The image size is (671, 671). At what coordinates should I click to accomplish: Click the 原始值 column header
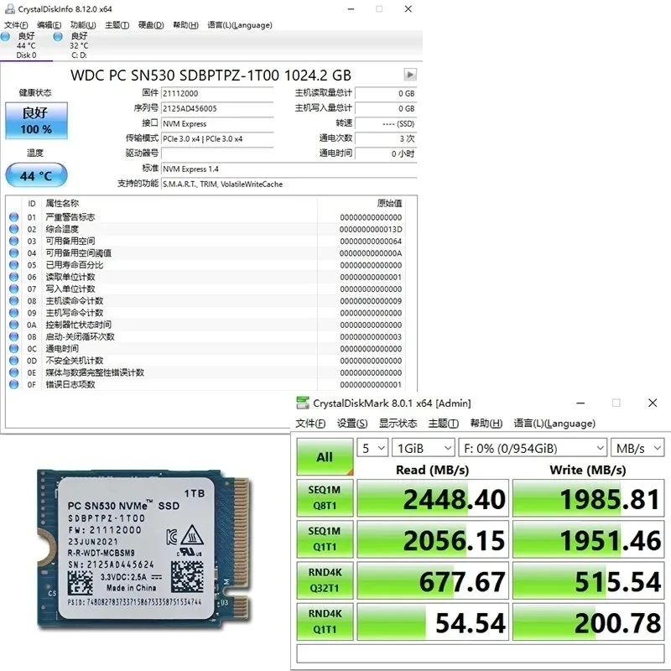click(x=389, y=203)
